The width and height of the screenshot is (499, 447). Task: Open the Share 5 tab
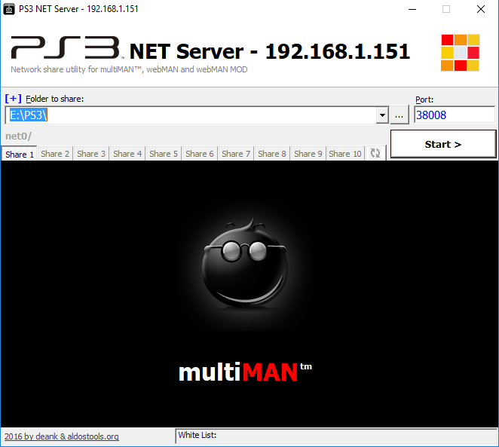164,154
